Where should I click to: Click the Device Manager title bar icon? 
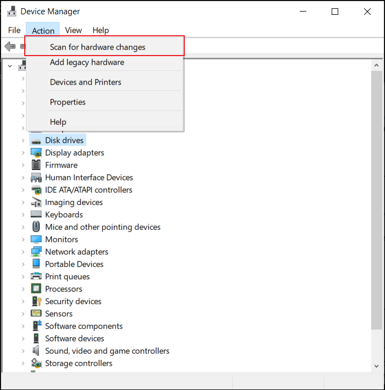[x=12, y=11]
